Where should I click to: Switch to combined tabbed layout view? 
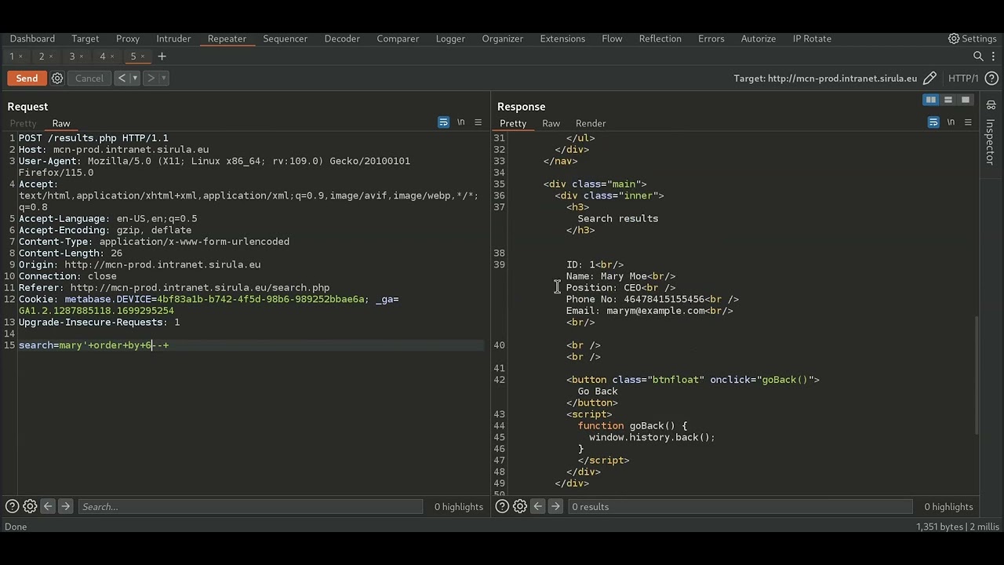pyautogui.click(x=966, y=100)
